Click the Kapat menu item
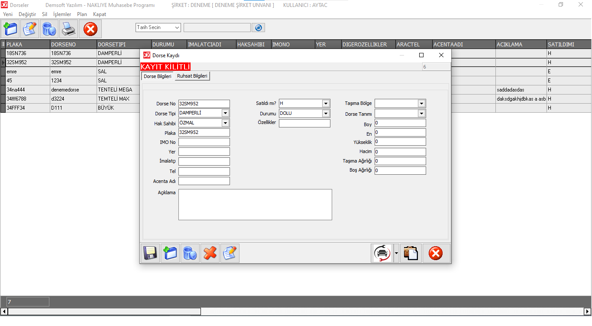The image size is (592, 326). click(x=100, y=14)
